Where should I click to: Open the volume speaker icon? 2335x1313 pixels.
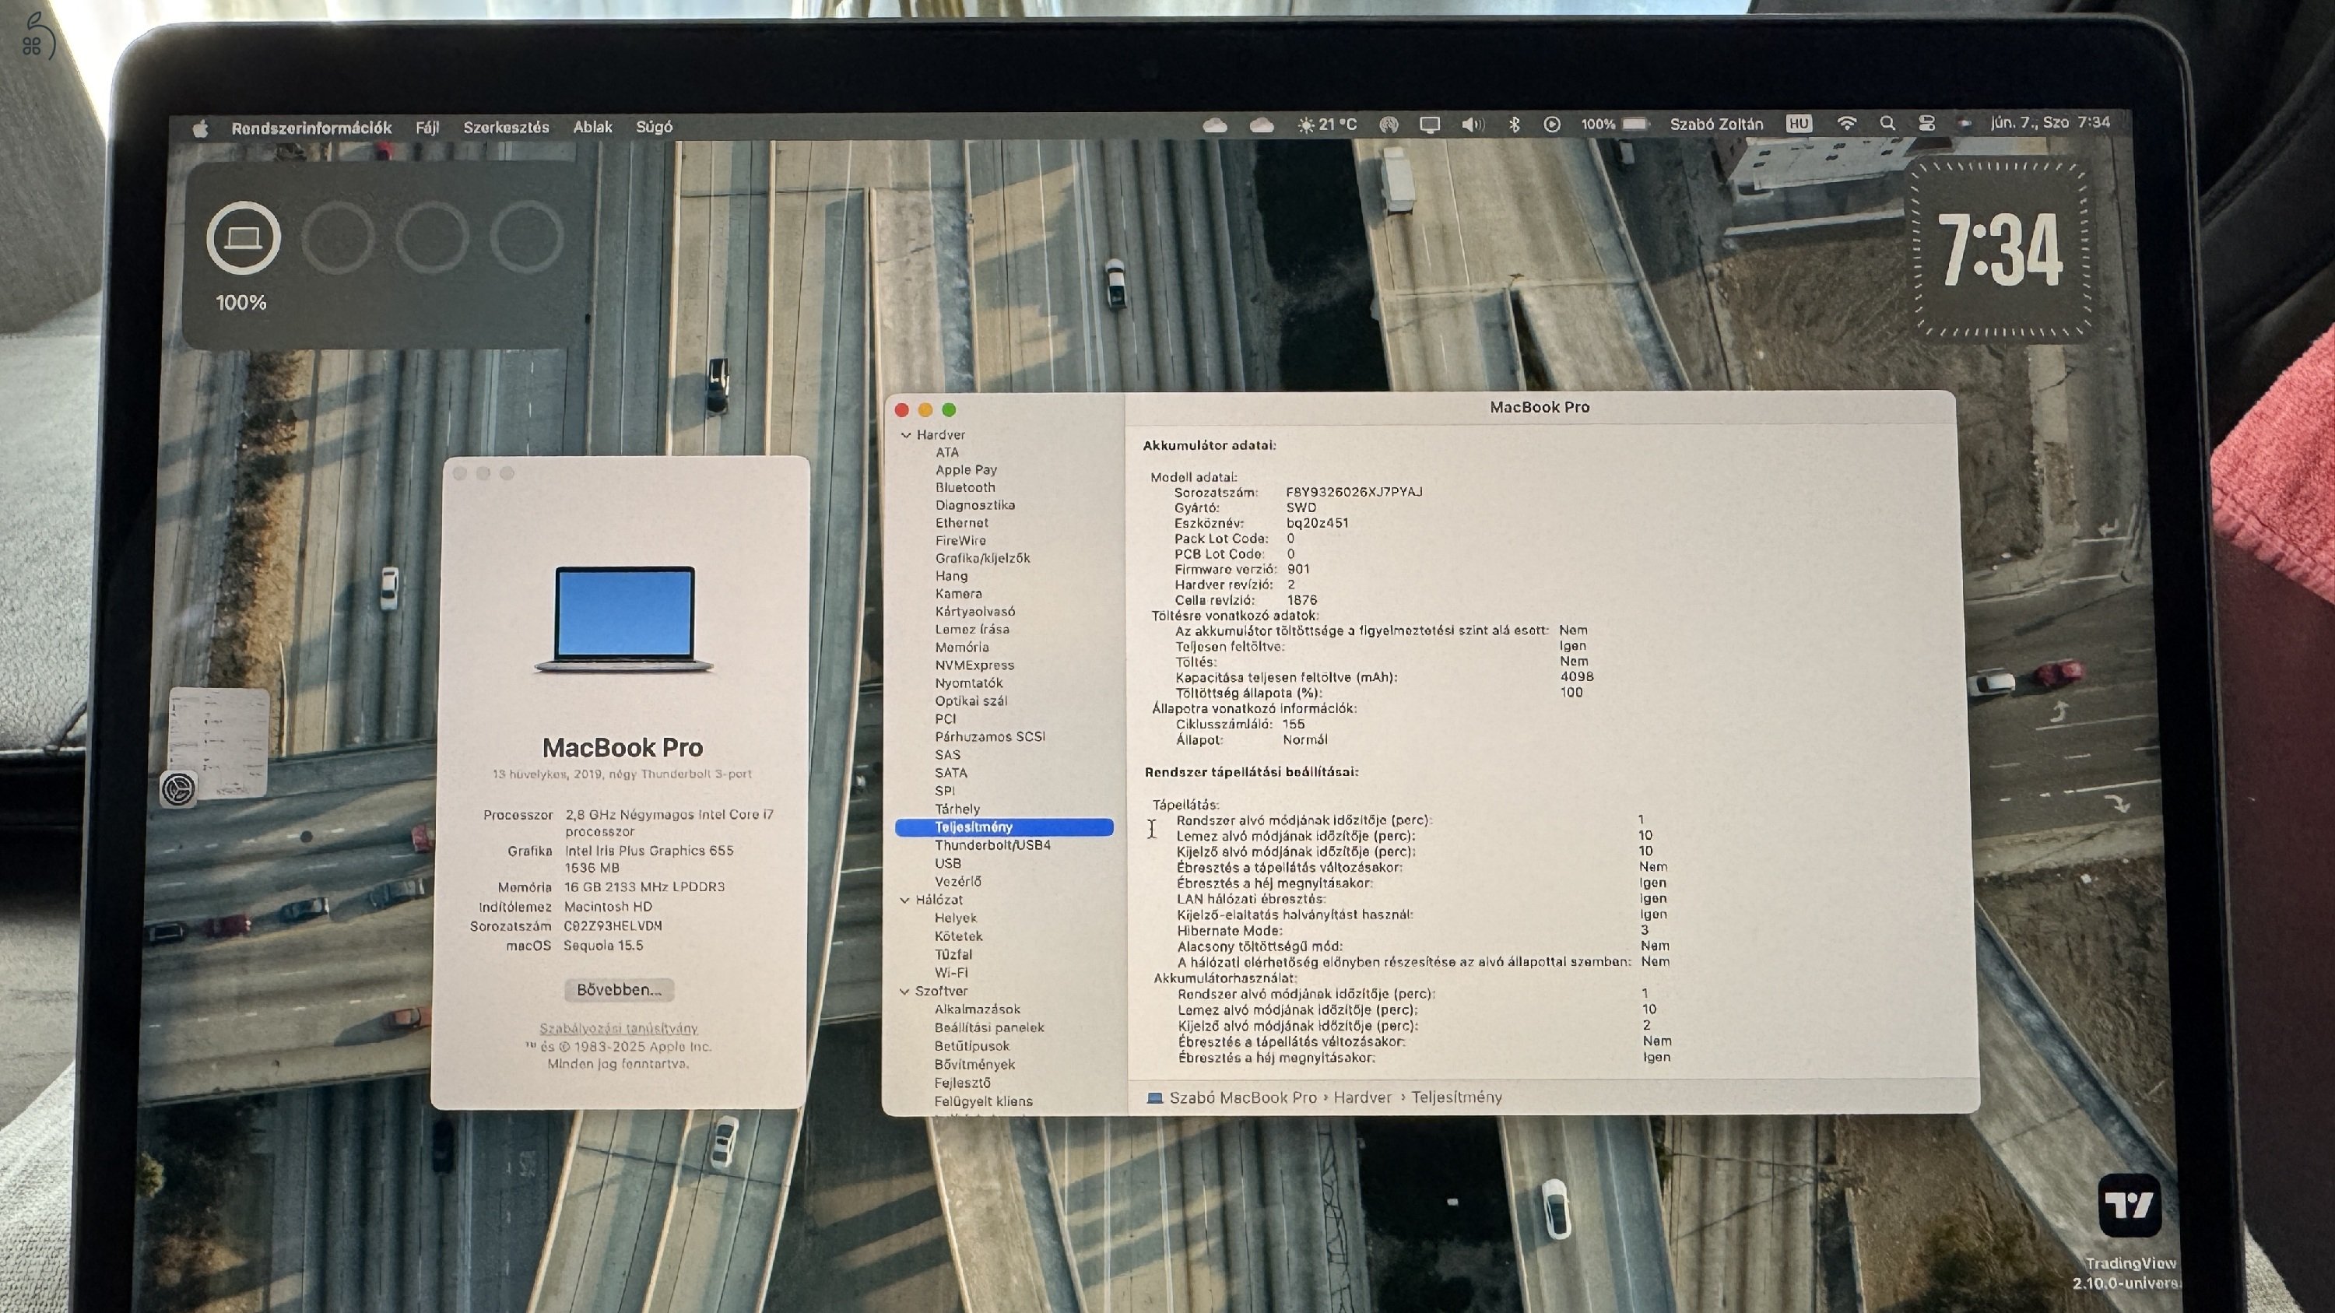(x=1473, y=125)
